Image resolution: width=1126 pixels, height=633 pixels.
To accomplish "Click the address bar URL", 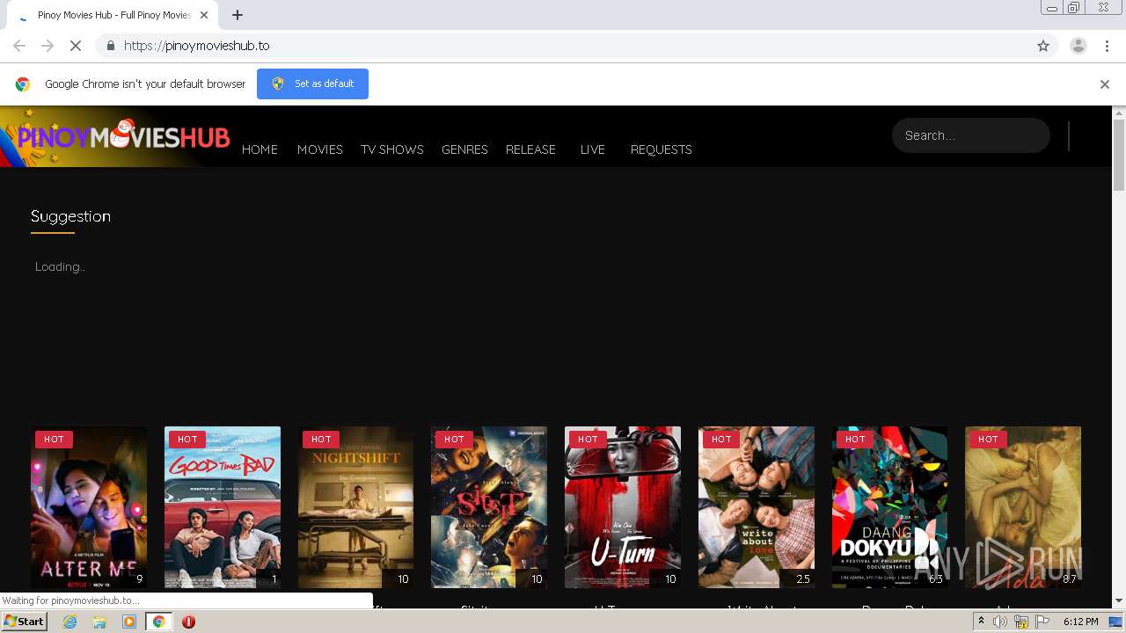I will pyautogui.click(x=196, y=46).
